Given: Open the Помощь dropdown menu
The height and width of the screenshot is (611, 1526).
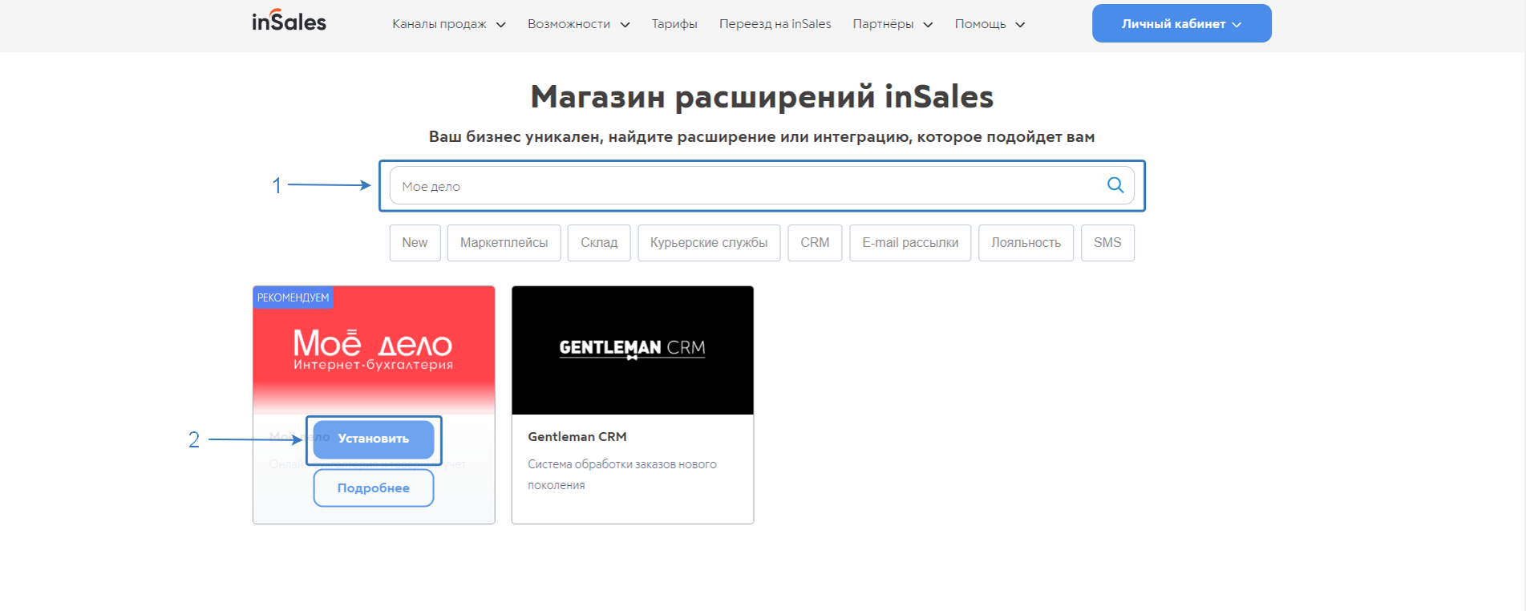Looking at the screenshot, I should point(990,24).
